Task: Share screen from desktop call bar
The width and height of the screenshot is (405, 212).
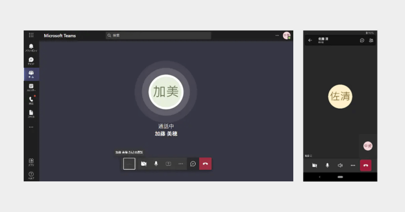Action: coord(168,164)
